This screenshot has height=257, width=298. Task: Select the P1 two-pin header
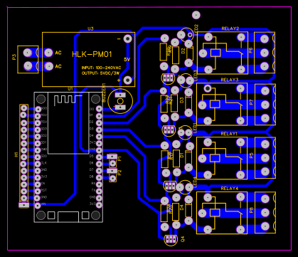(x=112, y=160)
